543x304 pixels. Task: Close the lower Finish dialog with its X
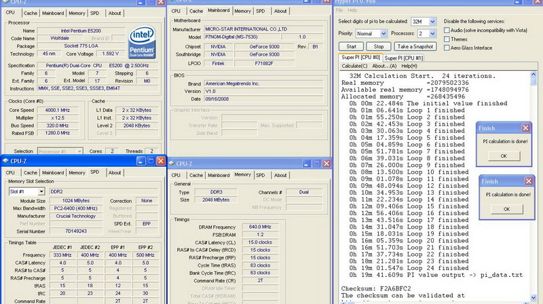529,181
